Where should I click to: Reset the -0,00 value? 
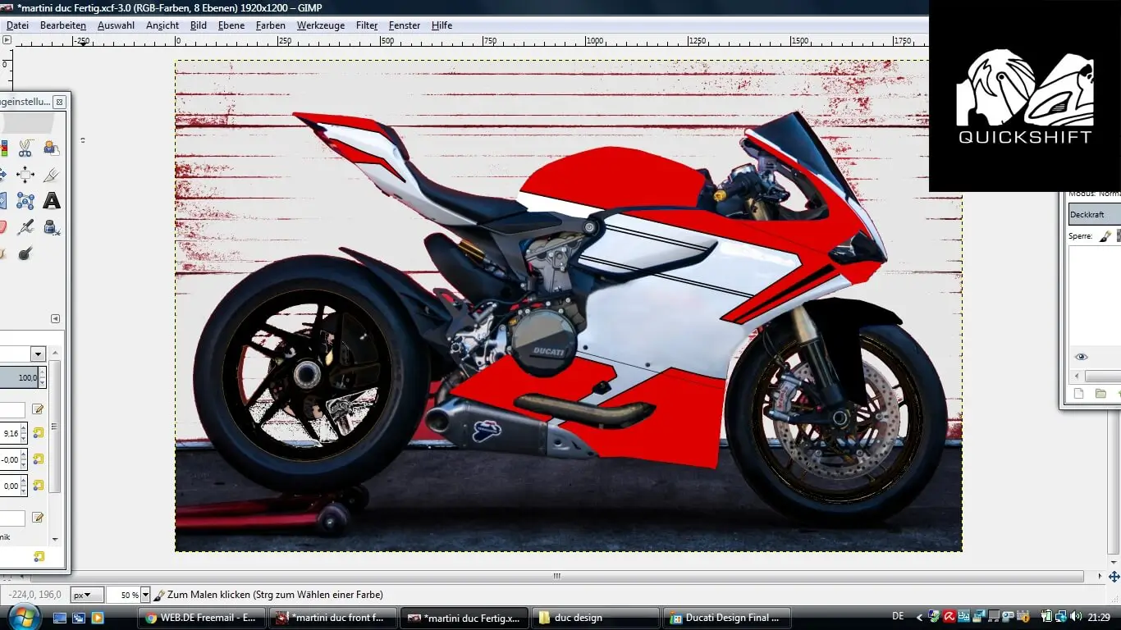tap(39, 459)
